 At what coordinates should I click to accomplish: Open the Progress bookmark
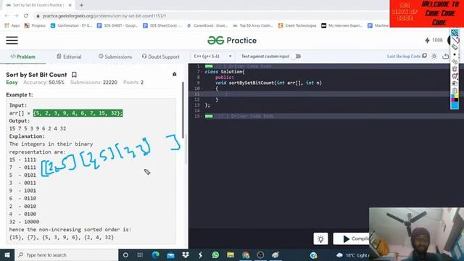[36, 26]
